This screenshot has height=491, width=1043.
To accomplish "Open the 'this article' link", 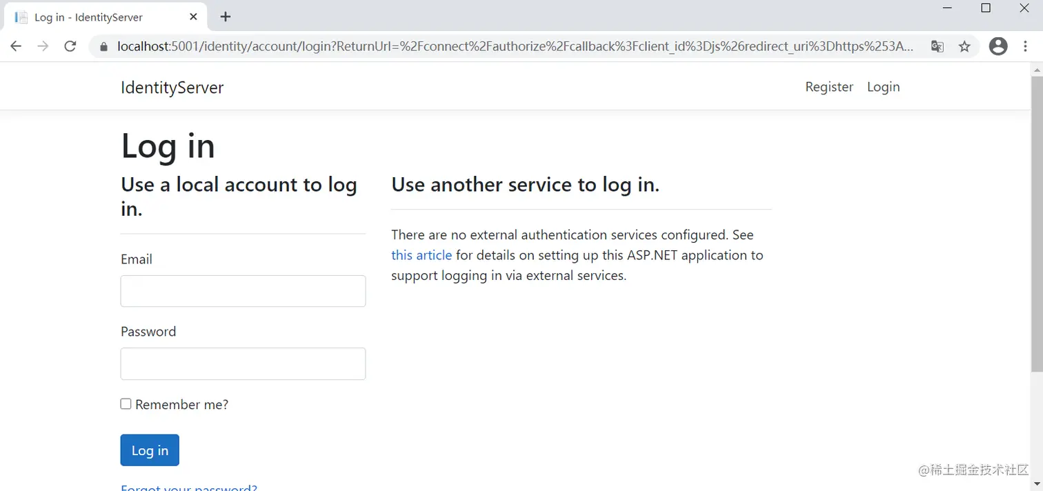I will point(421,255).
